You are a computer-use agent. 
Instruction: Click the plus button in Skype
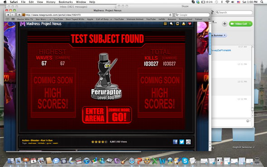click(224, 24)
